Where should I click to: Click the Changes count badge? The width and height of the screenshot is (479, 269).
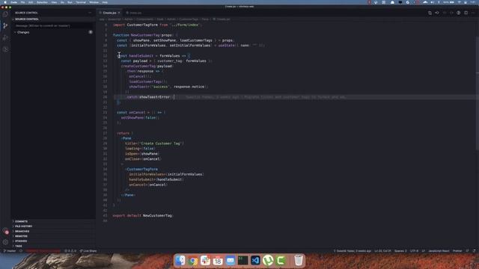[x=91, y=32]
